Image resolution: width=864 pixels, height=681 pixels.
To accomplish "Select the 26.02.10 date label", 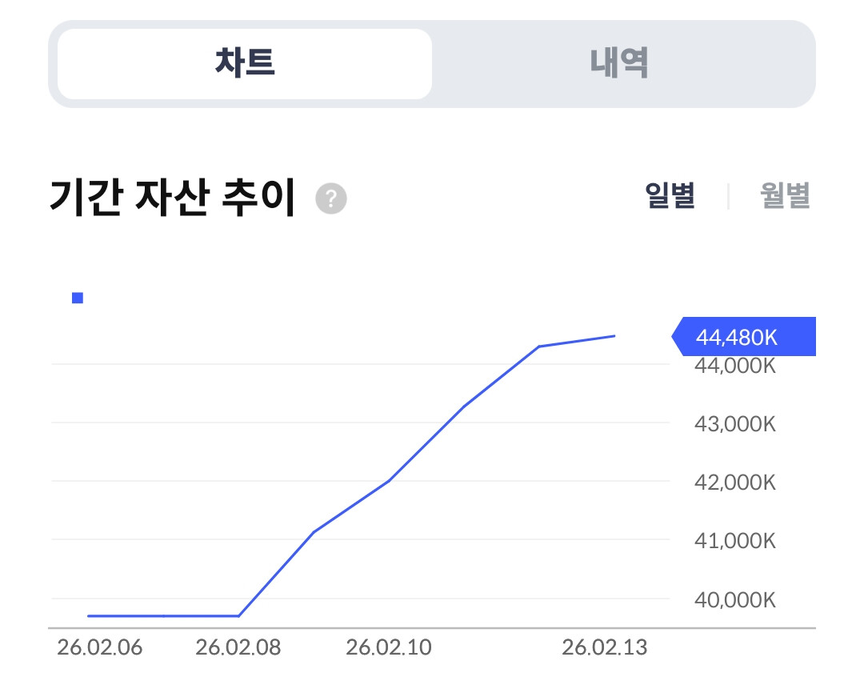I will pos(389,647).
